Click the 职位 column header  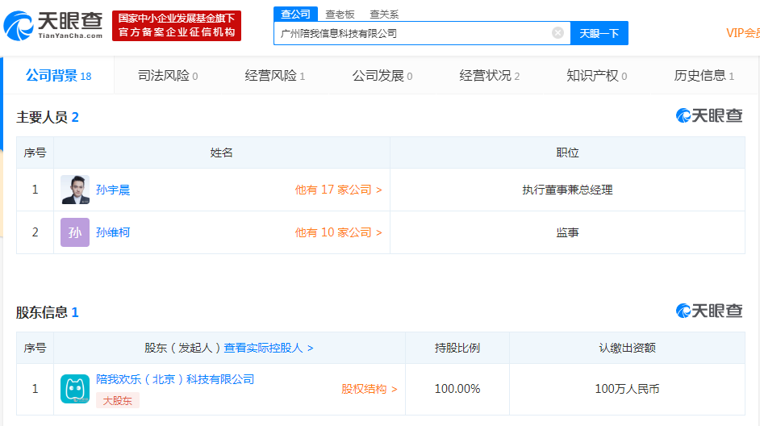click(x=567, y=152)
